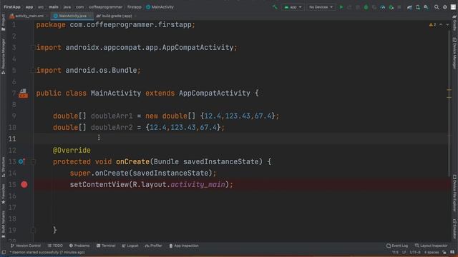Collapse the onCreate method fold marker

(33, 161)
